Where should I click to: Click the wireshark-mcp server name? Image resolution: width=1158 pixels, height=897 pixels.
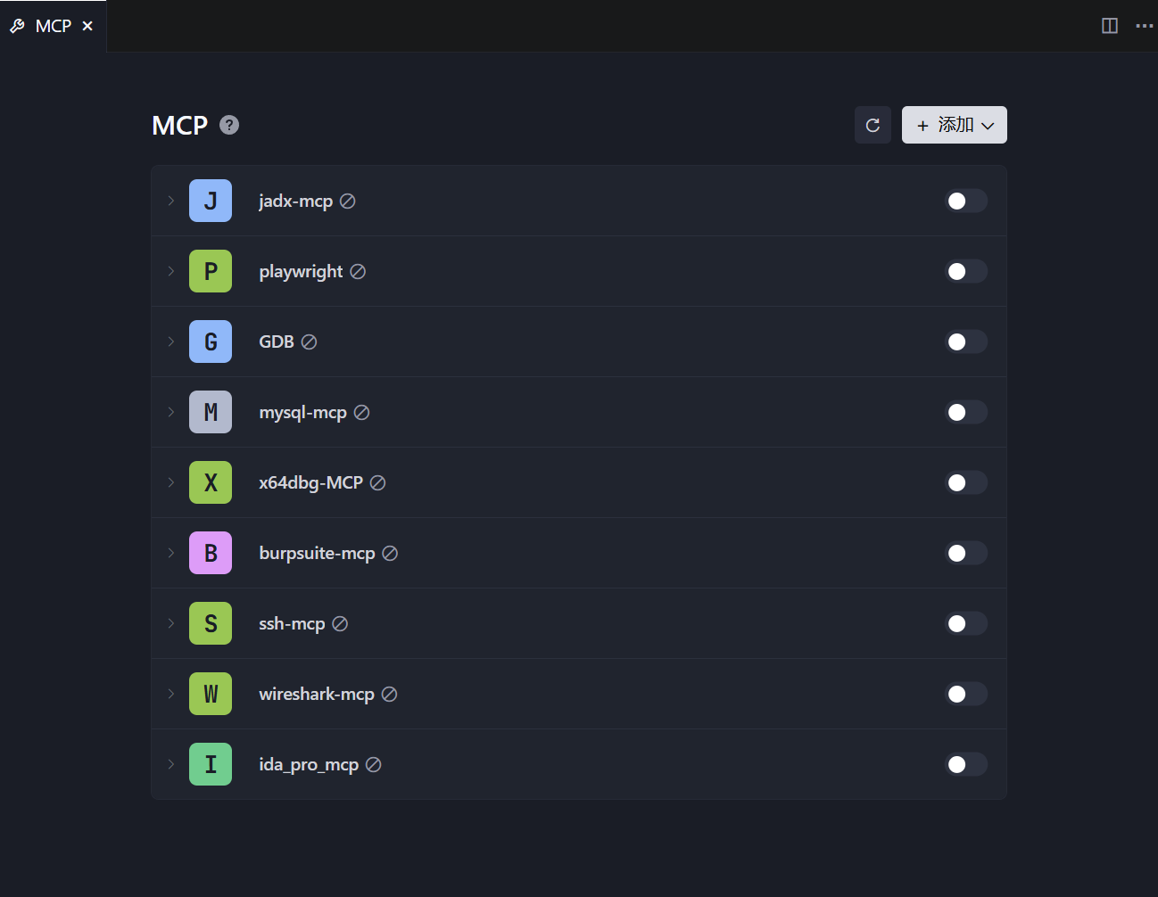click(x=317, y=695)
